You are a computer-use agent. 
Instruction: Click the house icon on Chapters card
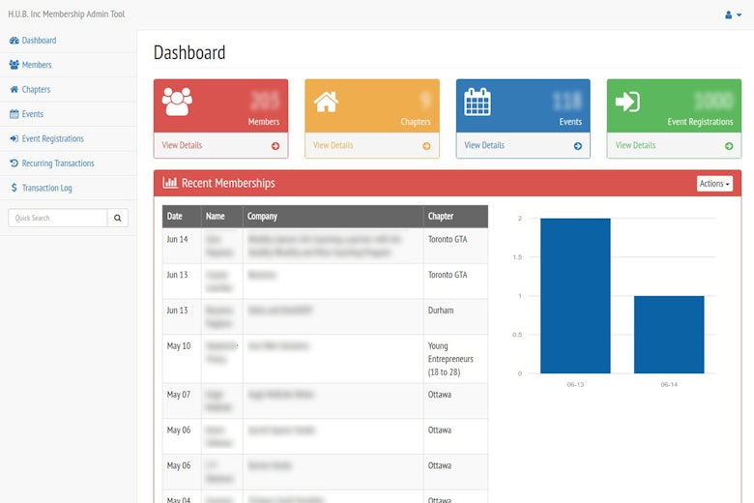click(327, 102)
